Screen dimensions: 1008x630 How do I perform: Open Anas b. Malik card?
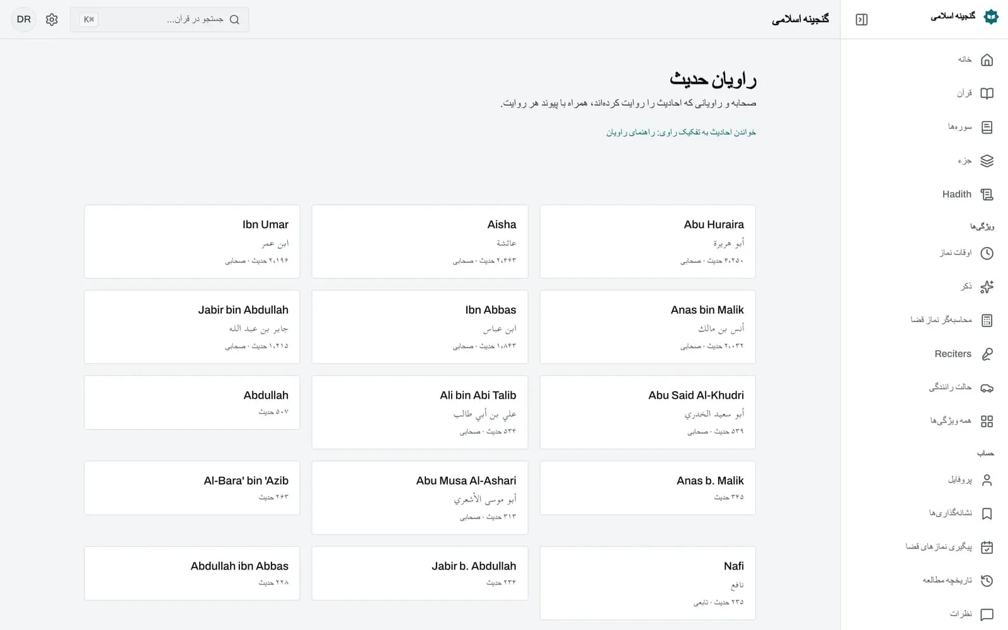coord(648,488)
